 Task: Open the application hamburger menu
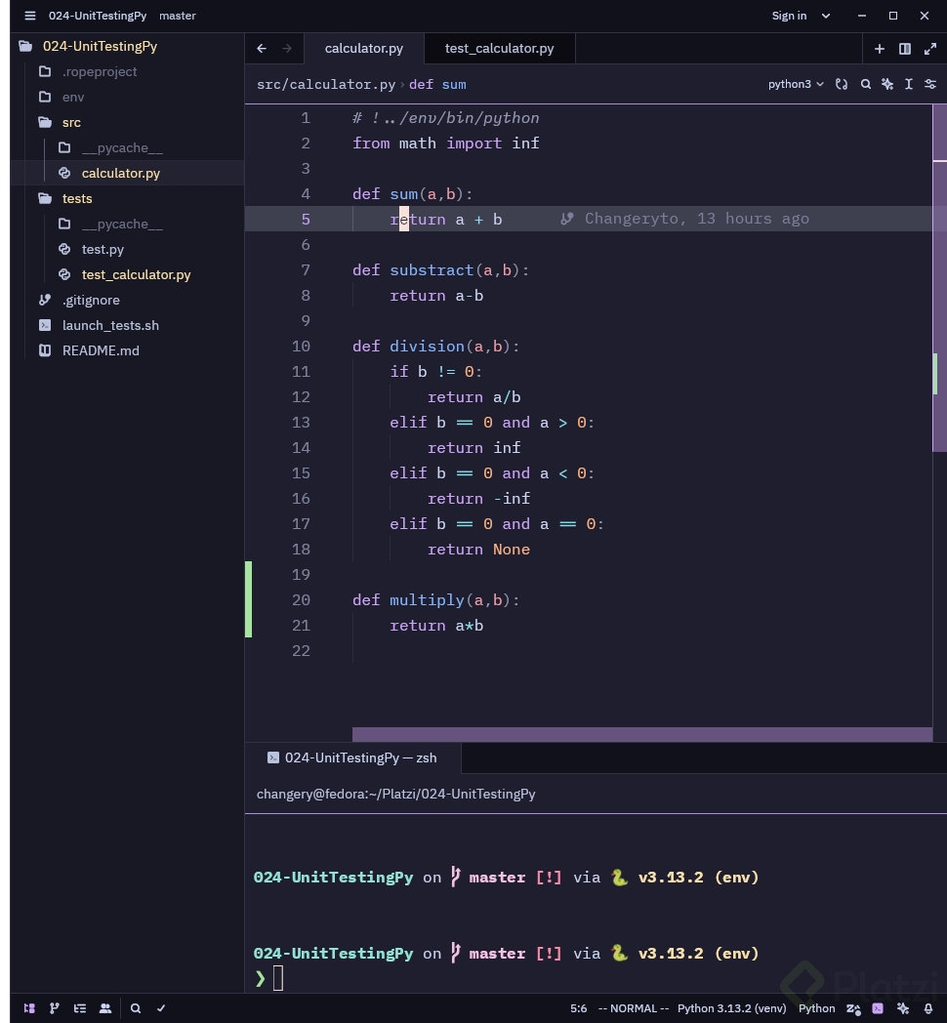click(30, 16)
